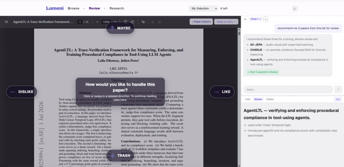The image size is (344, 167).
Task: Click the 'recommend me 3 papers' message
Action: (x=308, y=28)
